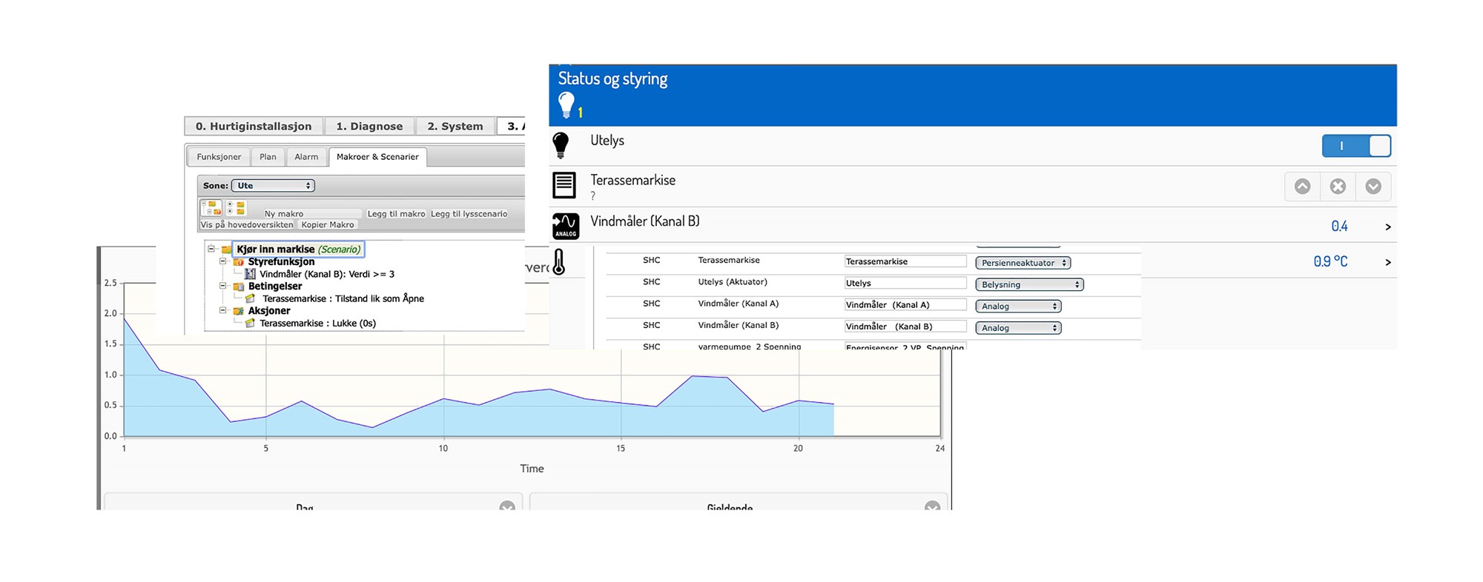Click the icon beside Terassemarkise : Lukke (0s)
Viewport: 1483px width, 582px height.
250,323
